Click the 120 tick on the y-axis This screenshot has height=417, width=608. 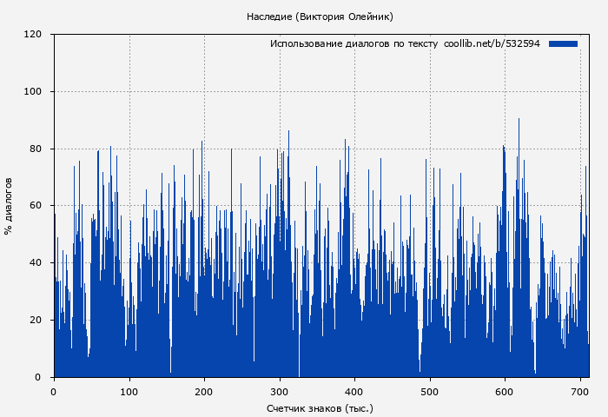pyautogui.click(x=33, y=35)
